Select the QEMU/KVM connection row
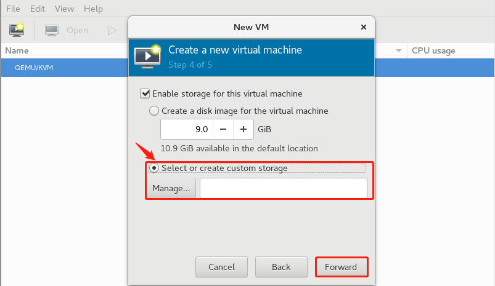 [x=34, y=67]
